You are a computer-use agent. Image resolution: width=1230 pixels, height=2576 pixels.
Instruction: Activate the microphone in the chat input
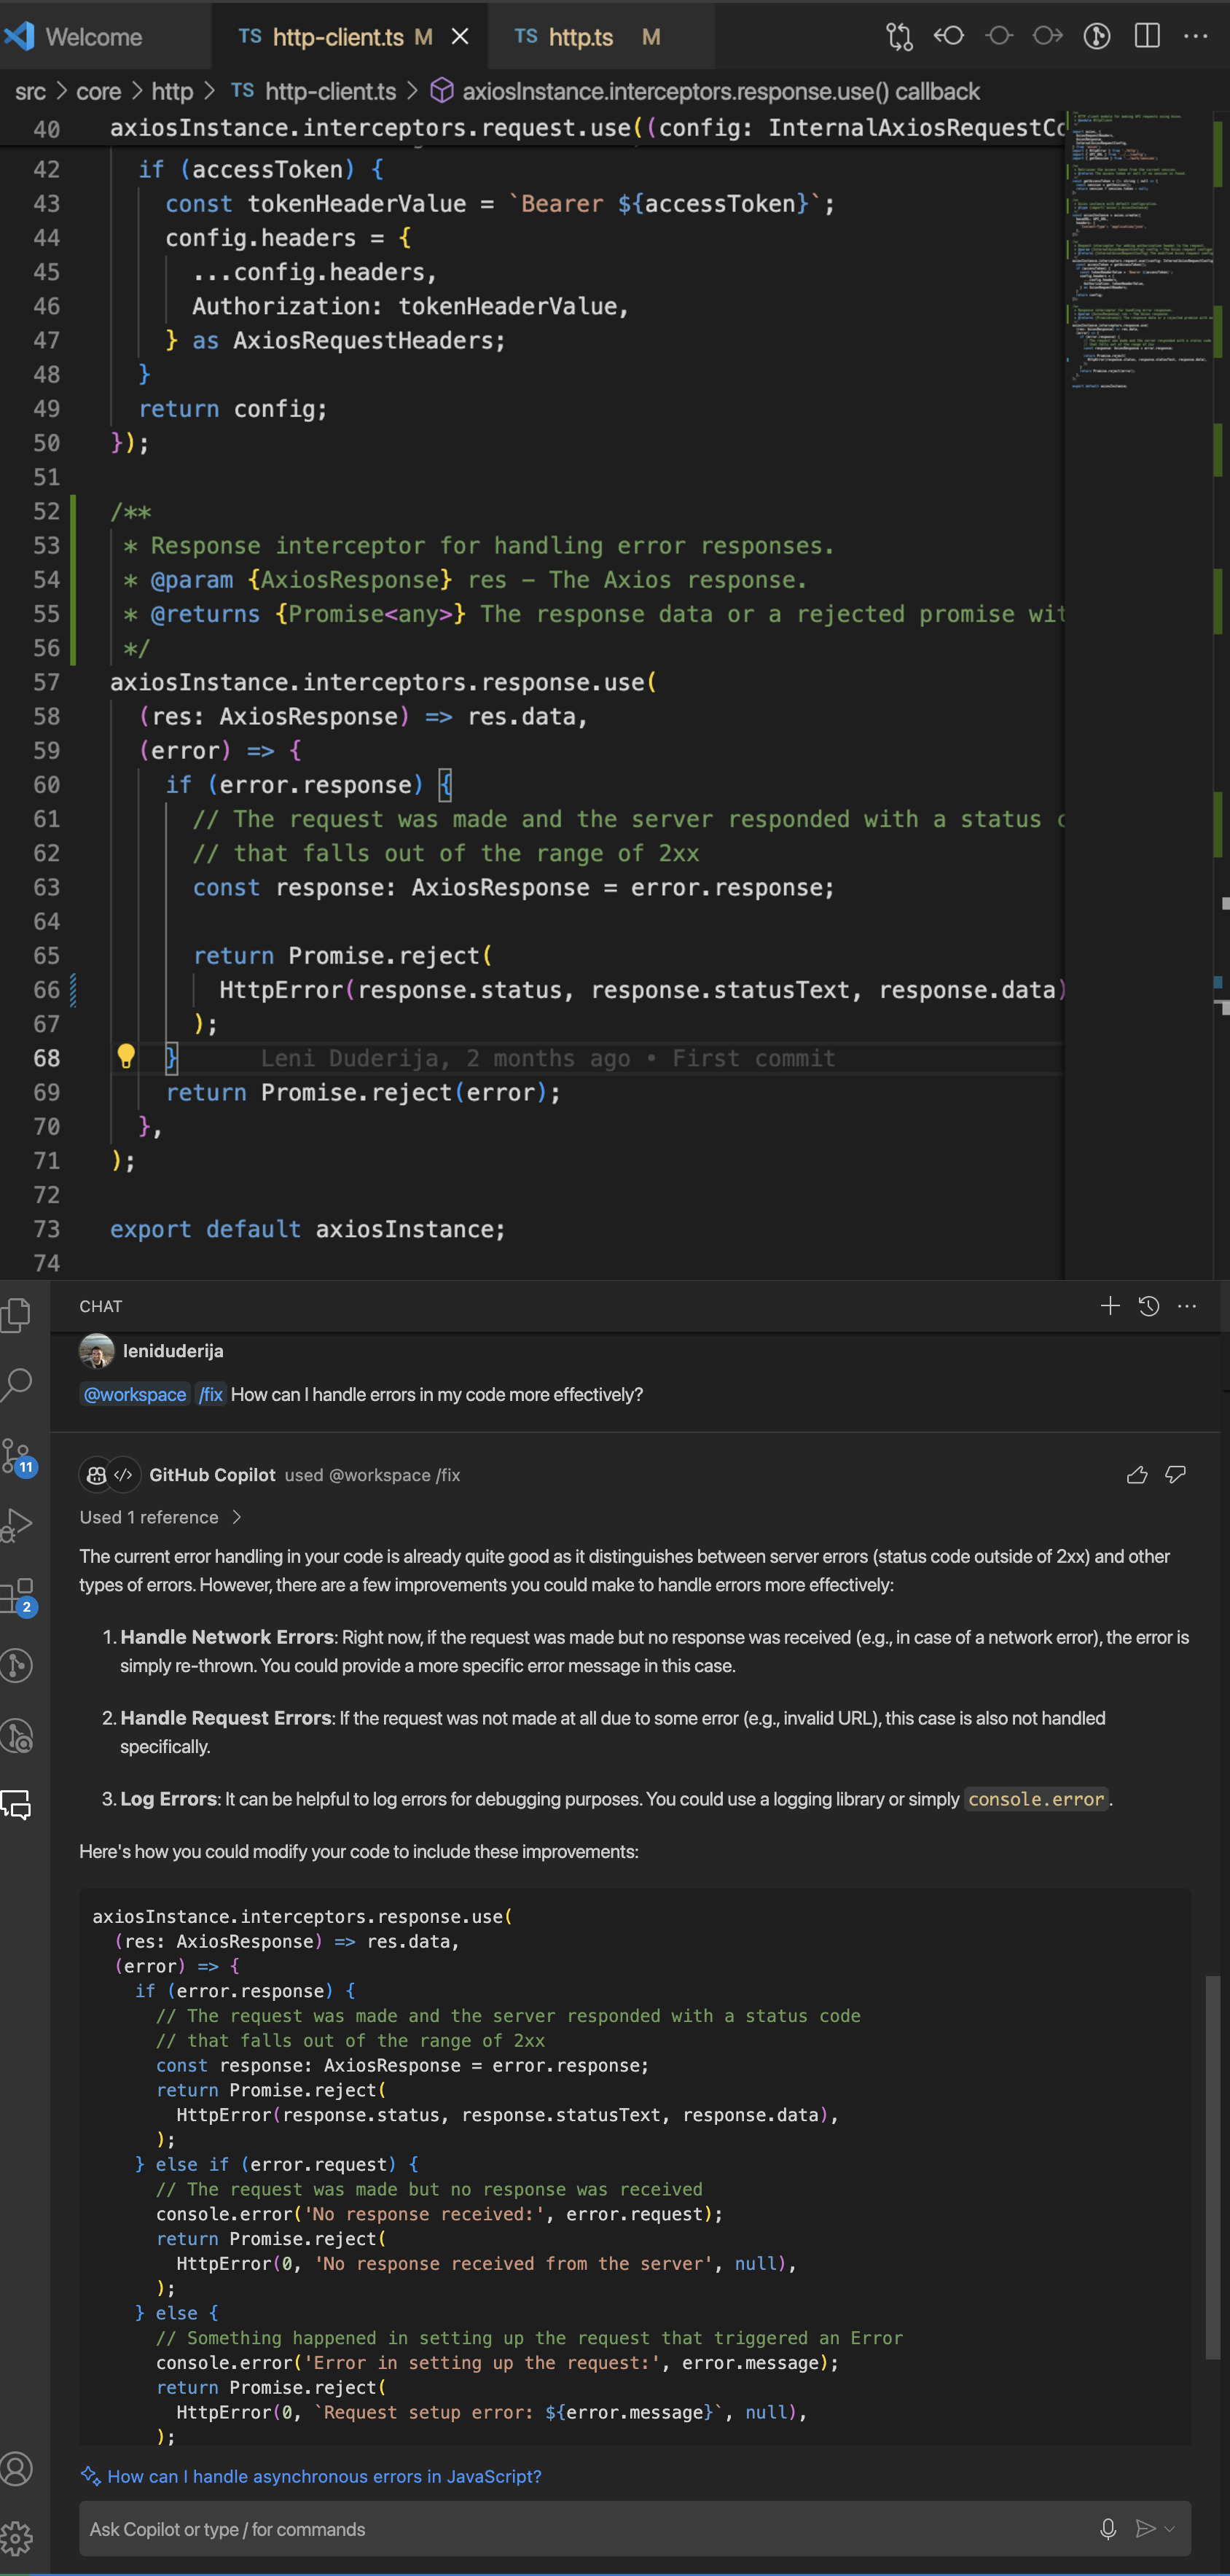[x=1108, y=2529]
